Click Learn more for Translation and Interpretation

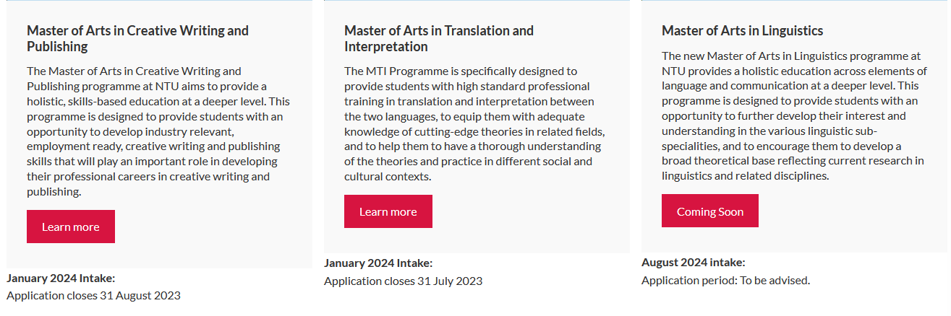(388, 211)
